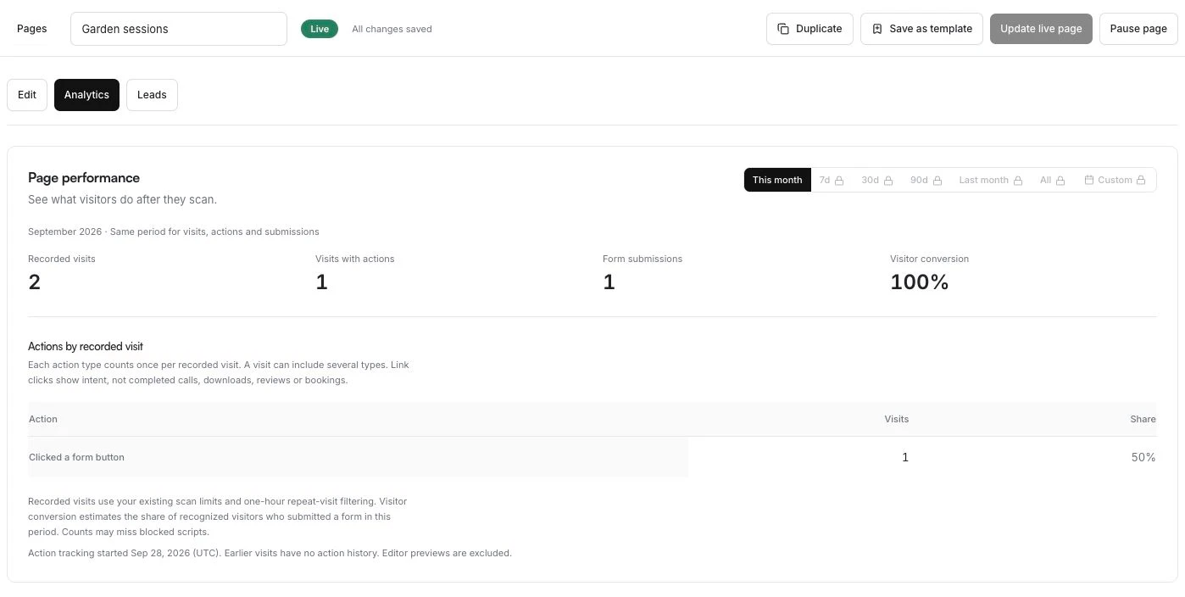Click the 50% share cell
The image size is (1185, 597).
point(1143,457)
